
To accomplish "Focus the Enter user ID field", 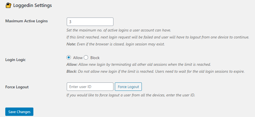I will point(90,87).
